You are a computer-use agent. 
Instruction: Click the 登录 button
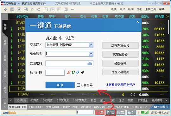point(60,85)
